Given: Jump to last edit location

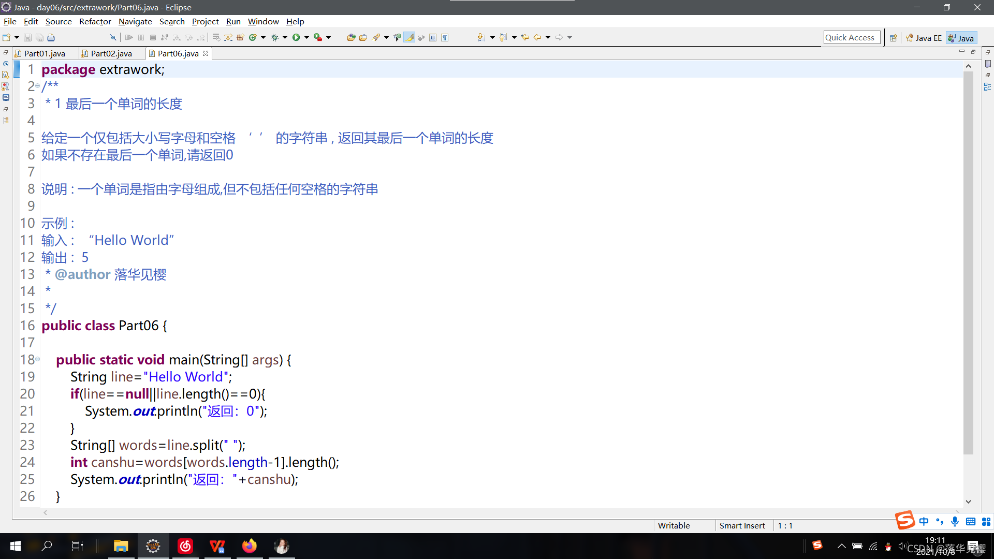Looking at the screenshot, I should [524, 37].
